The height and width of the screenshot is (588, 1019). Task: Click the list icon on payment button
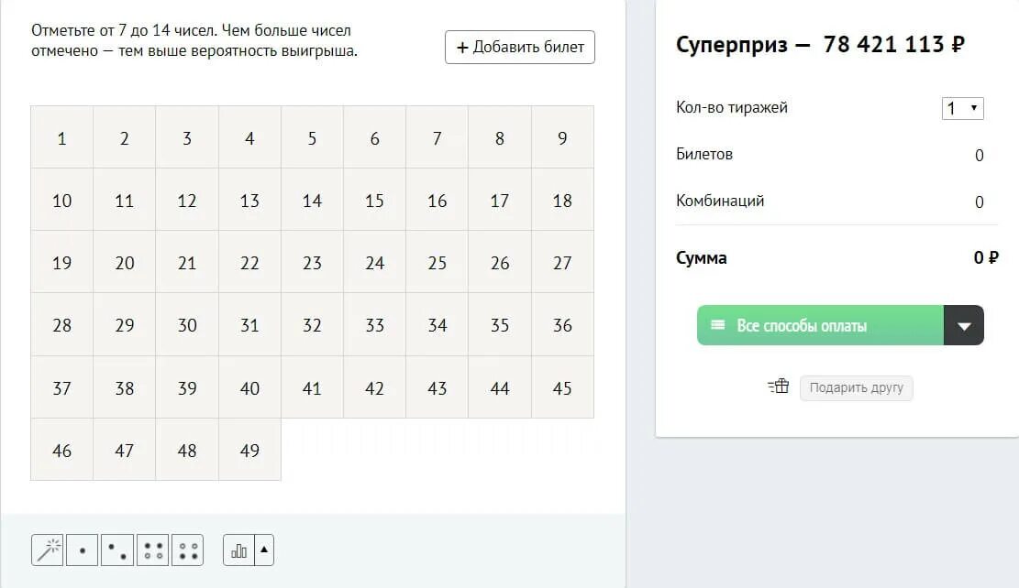coord(717,324)
